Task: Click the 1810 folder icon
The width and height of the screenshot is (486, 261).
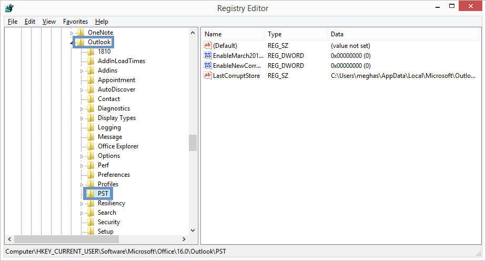Action: [x=91, y=52]
